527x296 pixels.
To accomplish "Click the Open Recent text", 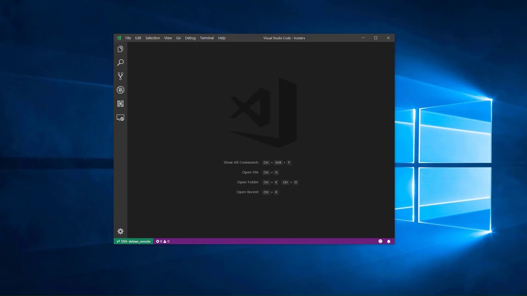I will pos(247,192).
